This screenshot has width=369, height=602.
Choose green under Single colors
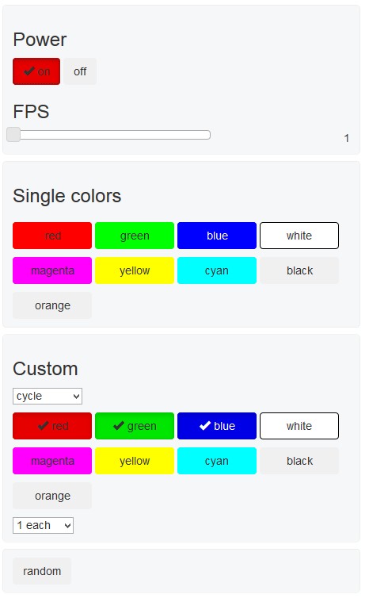point(135,236)
